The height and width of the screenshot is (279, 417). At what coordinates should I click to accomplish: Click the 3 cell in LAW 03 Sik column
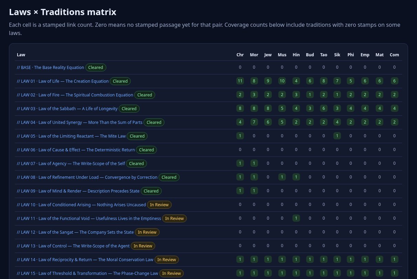(337, 108)
